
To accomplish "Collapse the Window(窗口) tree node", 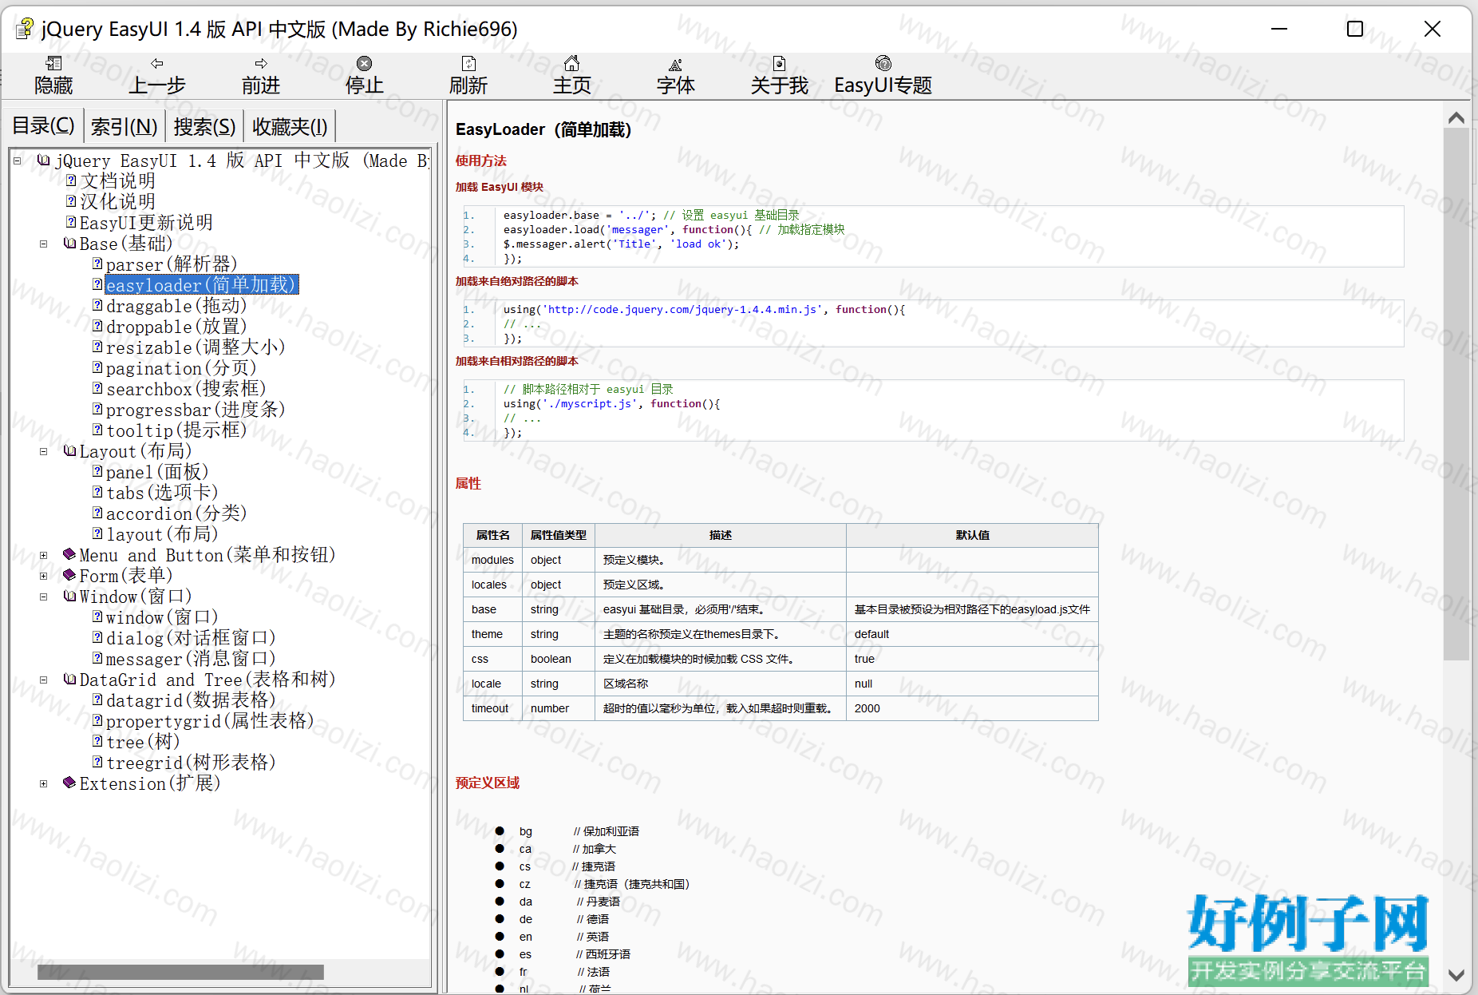I will pyautogui.click(x=44, y=597).
